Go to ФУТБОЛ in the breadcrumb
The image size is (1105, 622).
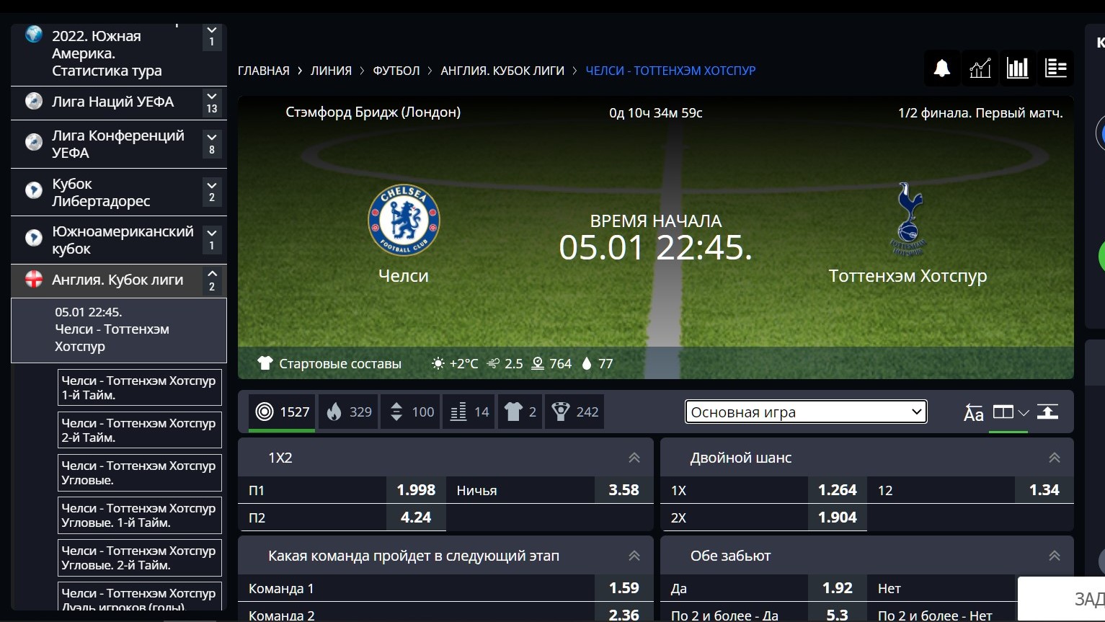396,71
